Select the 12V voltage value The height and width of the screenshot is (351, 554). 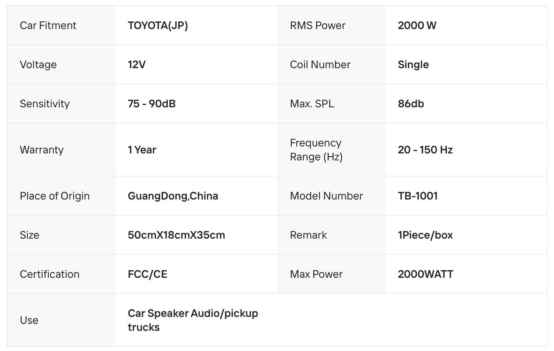[137, 65]
